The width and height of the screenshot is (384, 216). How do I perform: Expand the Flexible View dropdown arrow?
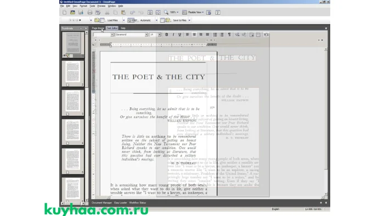click(203, 12)
